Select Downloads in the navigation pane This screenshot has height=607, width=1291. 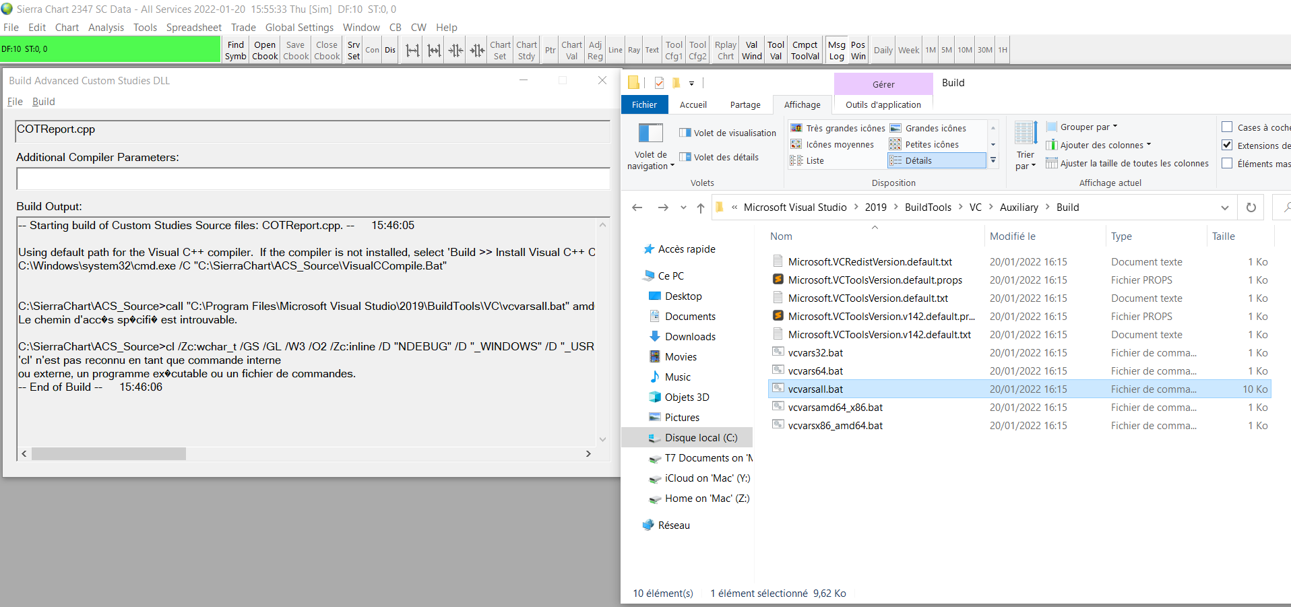point(690,337)
